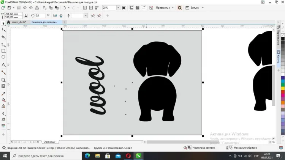This screenshot has width=285, height=160.
Task: Open Options with the gear toolbar icon
Action: 180,8
